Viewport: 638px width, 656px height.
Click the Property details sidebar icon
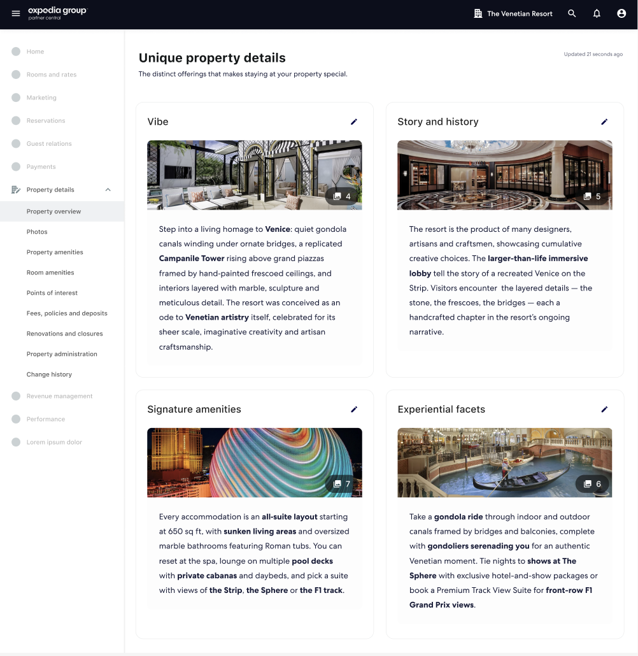click(x=16, y=190)
